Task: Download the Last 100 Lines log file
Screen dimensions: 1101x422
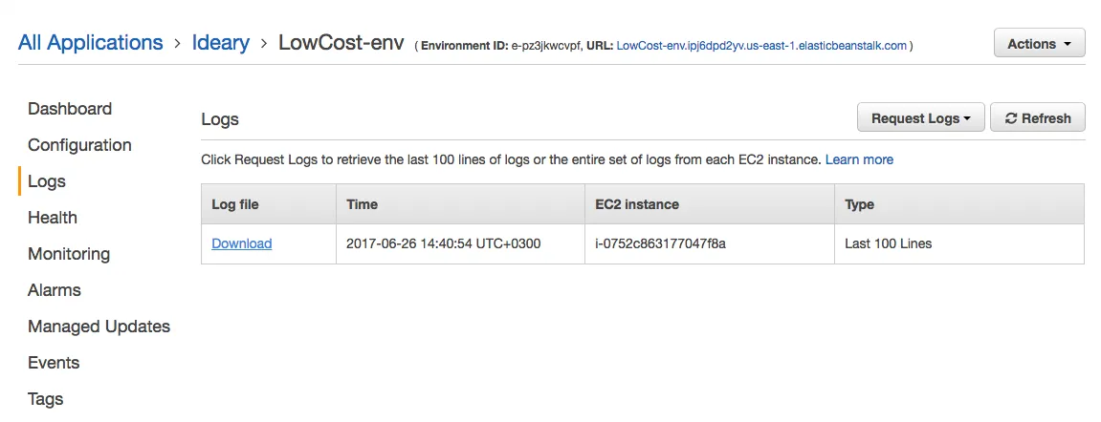Action: click(241, 243)
